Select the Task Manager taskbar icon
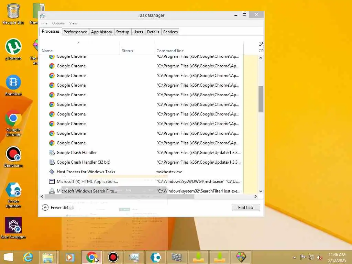Image resolution: width=352 pixels, height=264 pixels. pos(134,257)
